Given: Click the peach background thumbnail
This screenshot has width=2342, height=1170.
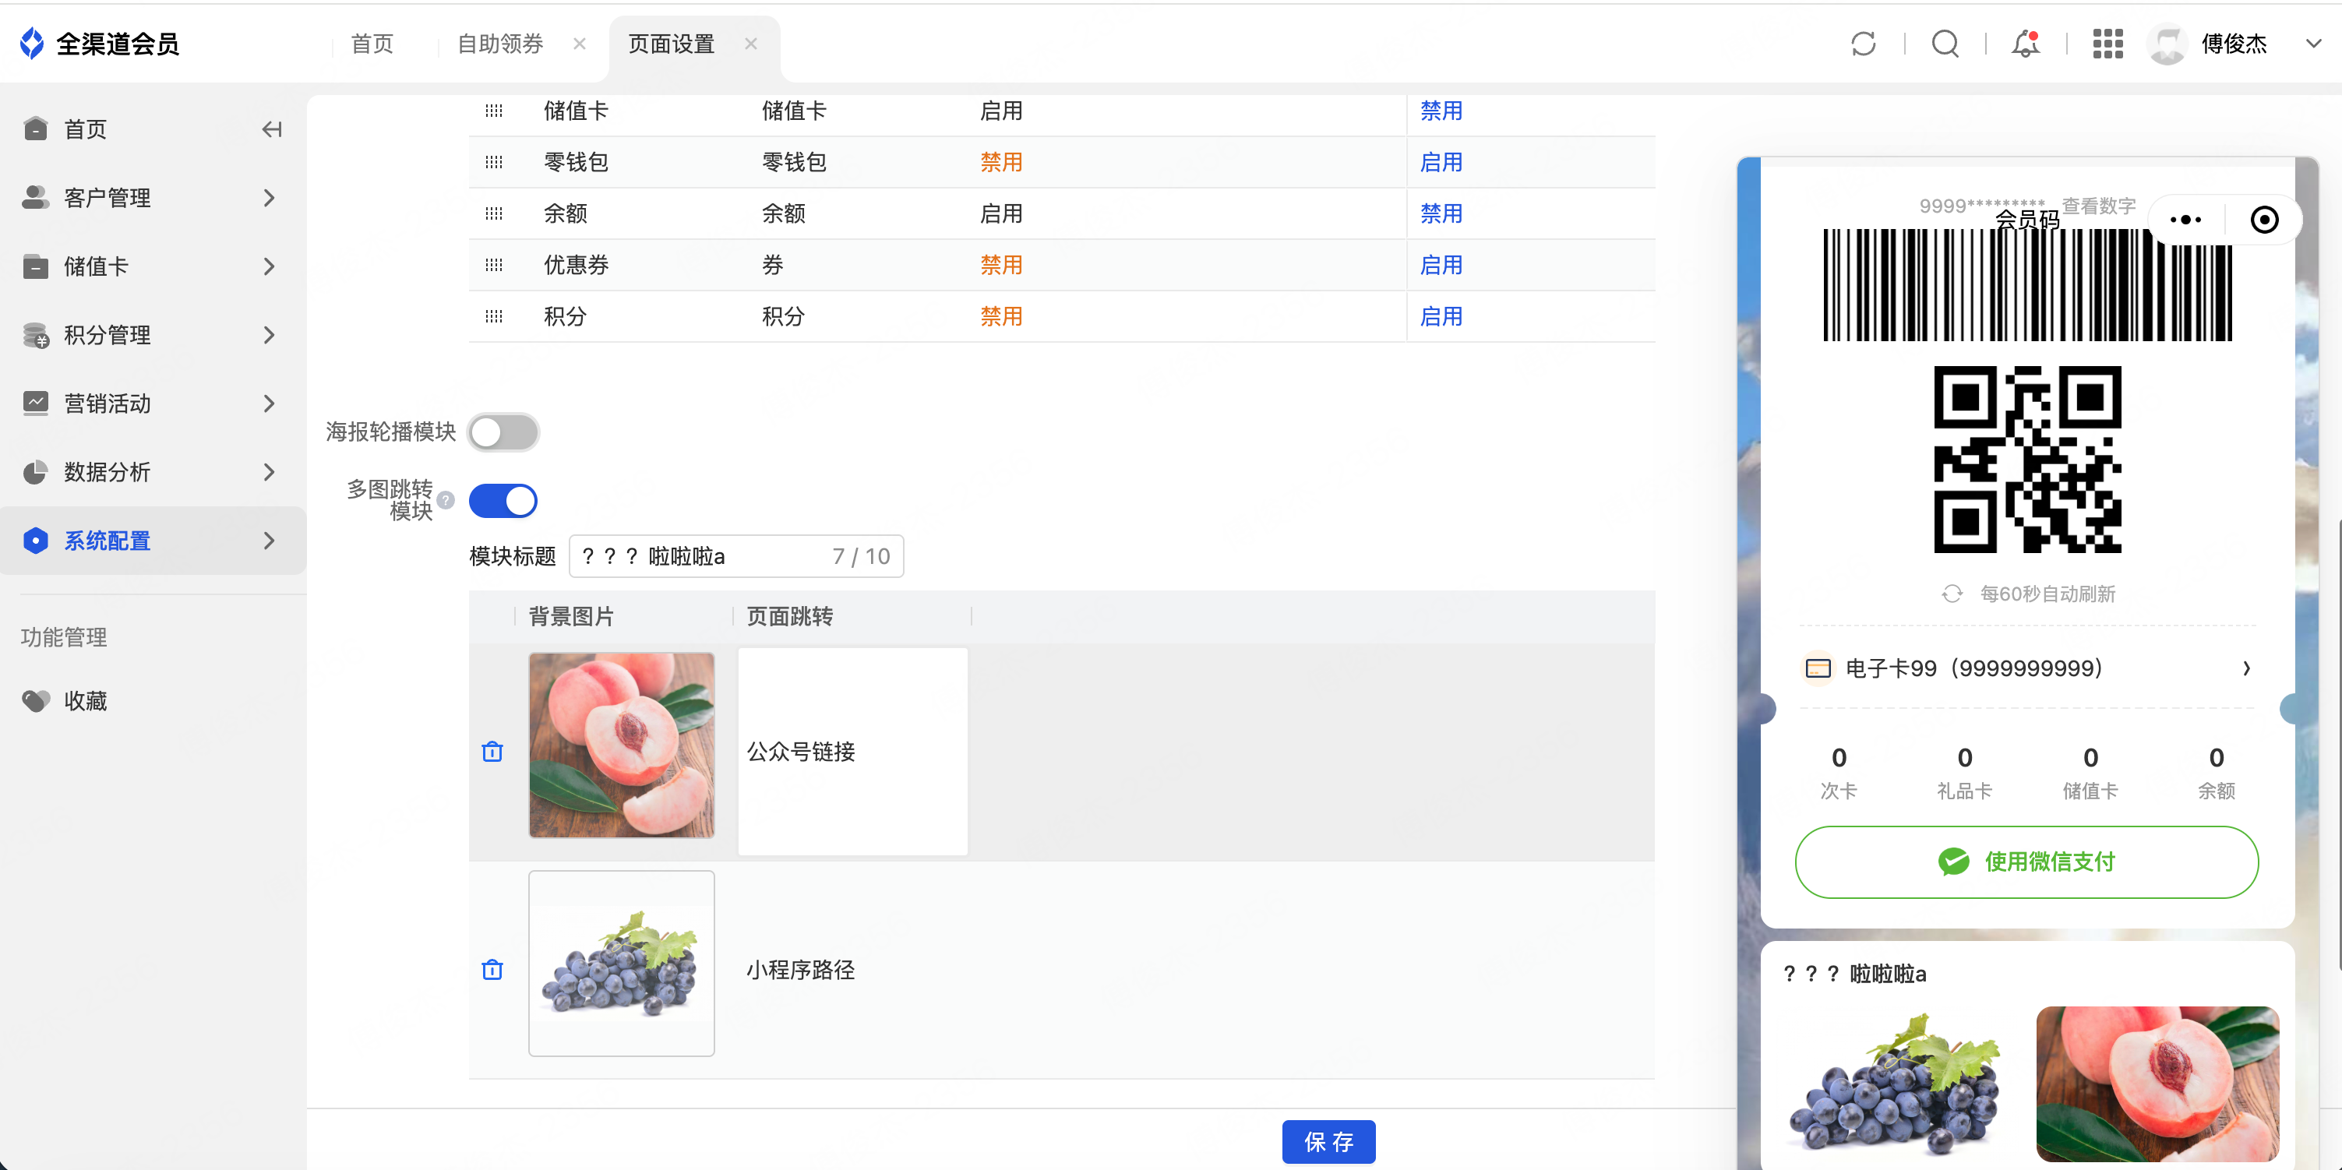Looking at the screenshot, I should pos(622,745).
